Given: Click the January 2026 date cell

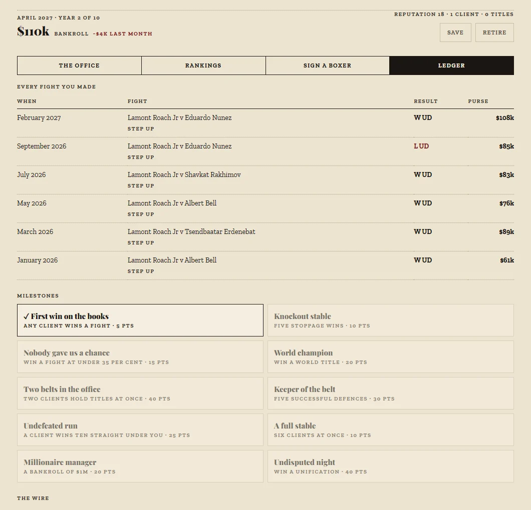Looking at the screenshot, I should [x=38, y=260].
